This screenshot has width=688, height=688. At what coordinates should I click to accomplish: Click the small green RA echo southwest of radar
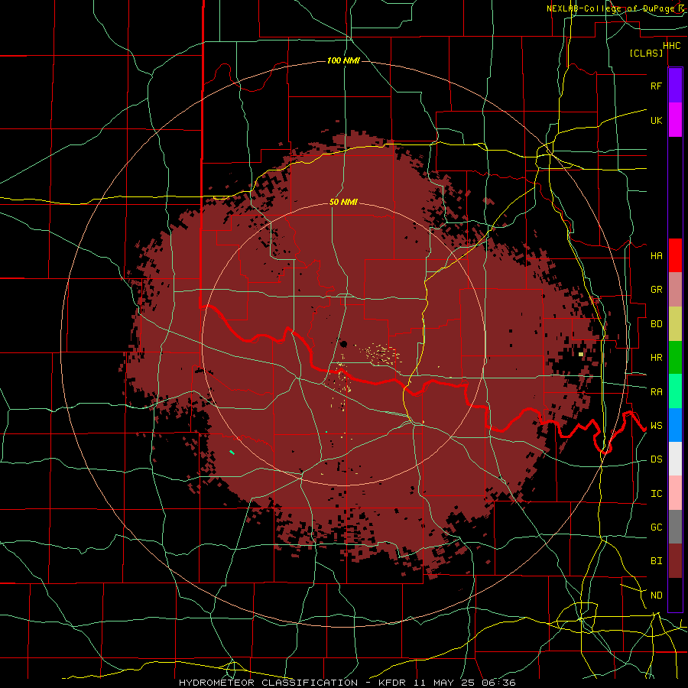click(x=232, y=452)
